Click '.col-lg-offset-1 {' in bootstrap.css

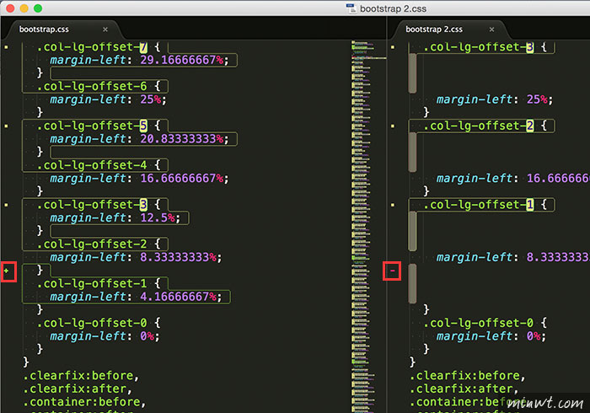pos(99,284)
